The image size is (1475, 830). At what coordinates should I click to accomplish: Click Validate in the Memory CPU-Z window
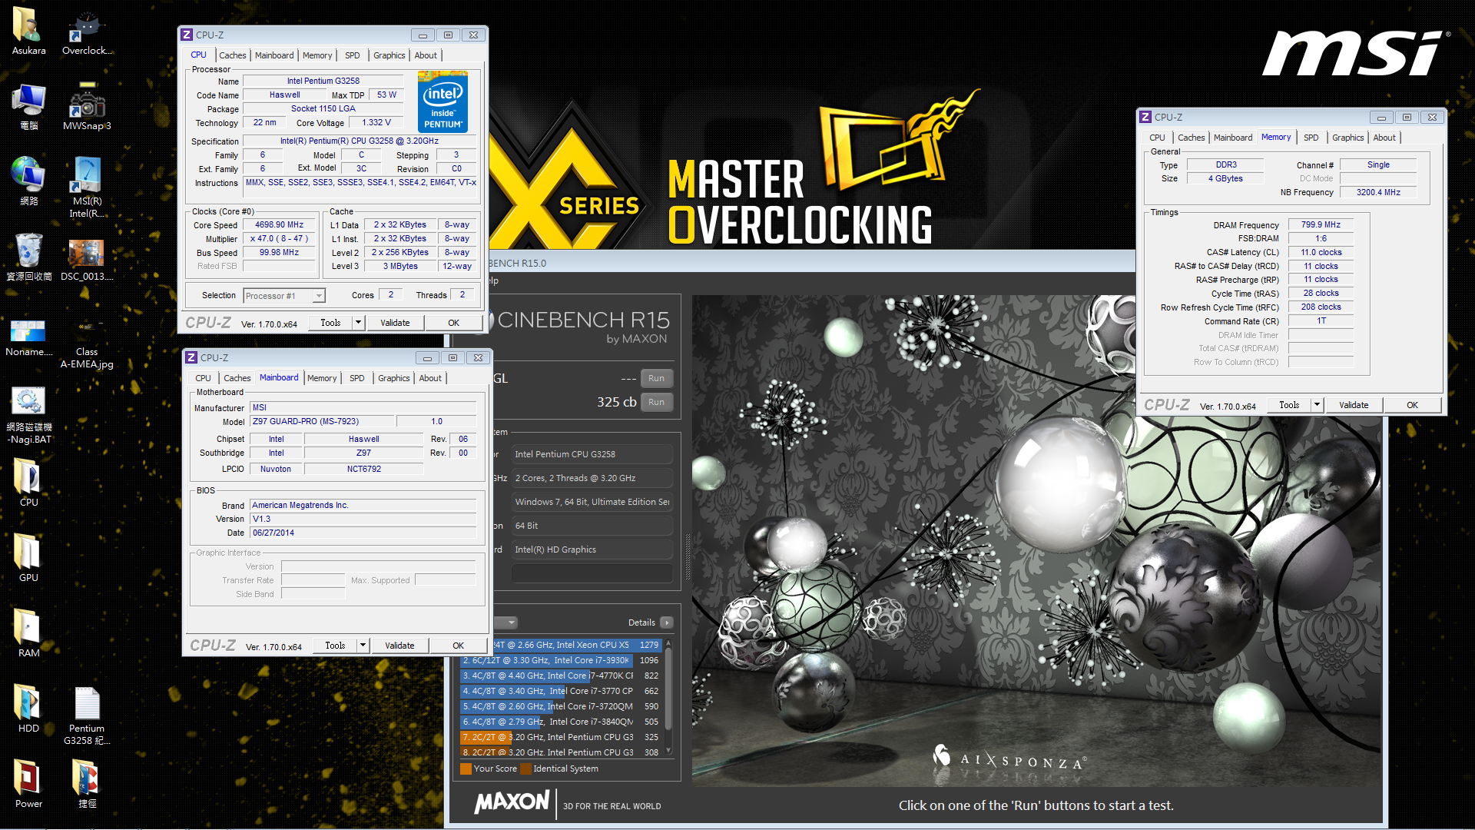1354,405
